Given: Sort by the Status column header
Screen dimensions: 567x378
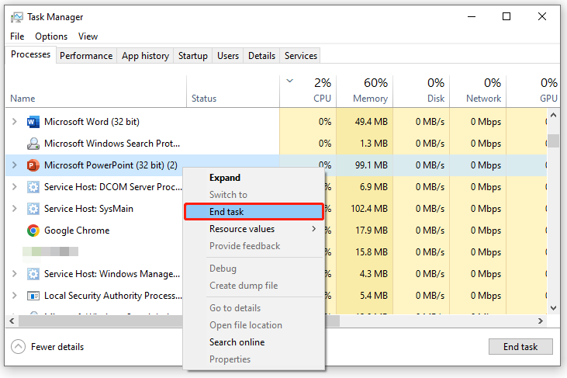Looking at the screenshot, I should pos(233,91).
